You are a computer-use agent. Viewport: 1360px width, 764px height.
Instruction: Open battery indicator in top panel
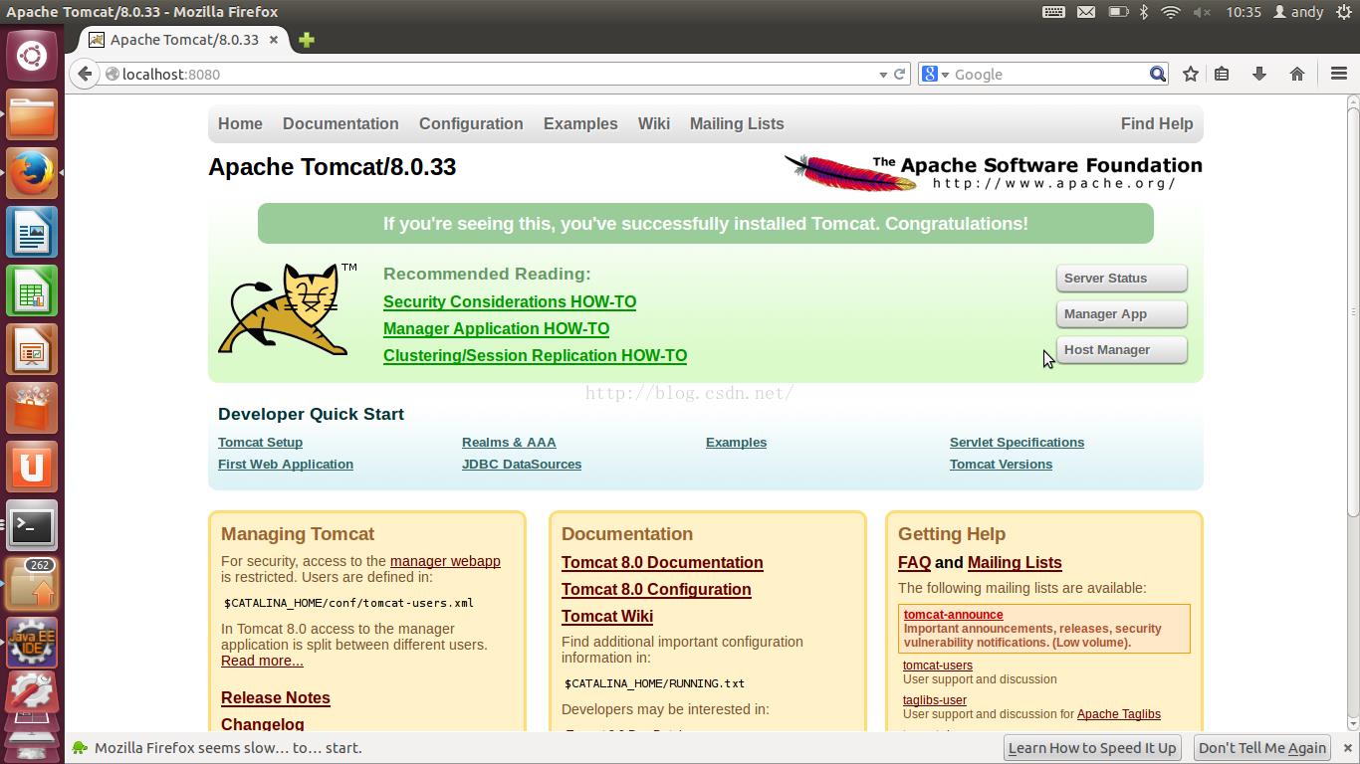1118,12
